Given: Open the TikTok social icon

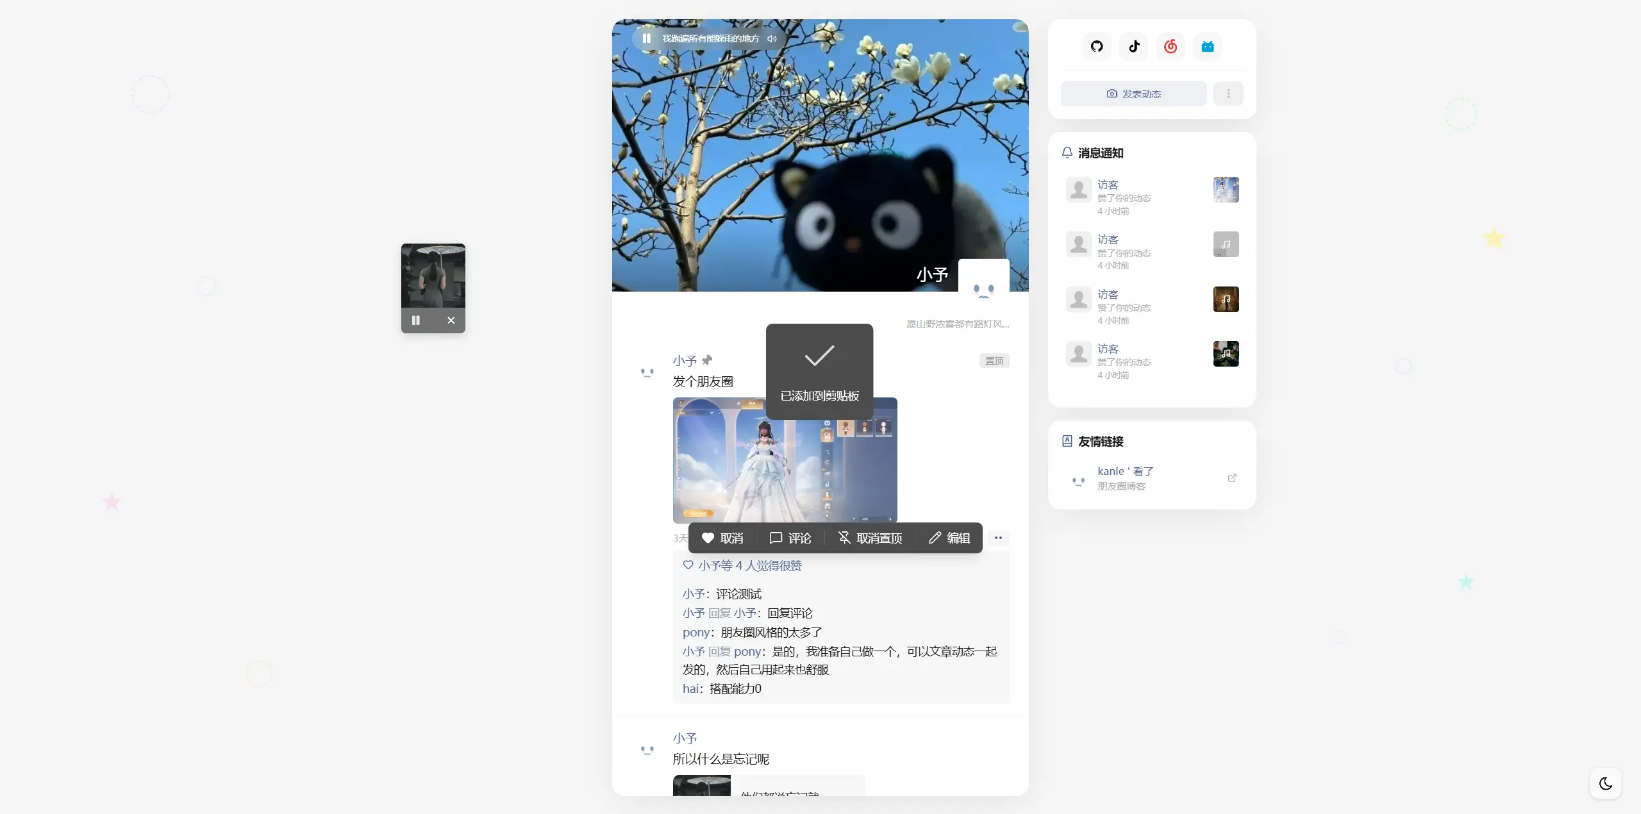Looking at the screenshot, I should click(x=1134, y=46).
